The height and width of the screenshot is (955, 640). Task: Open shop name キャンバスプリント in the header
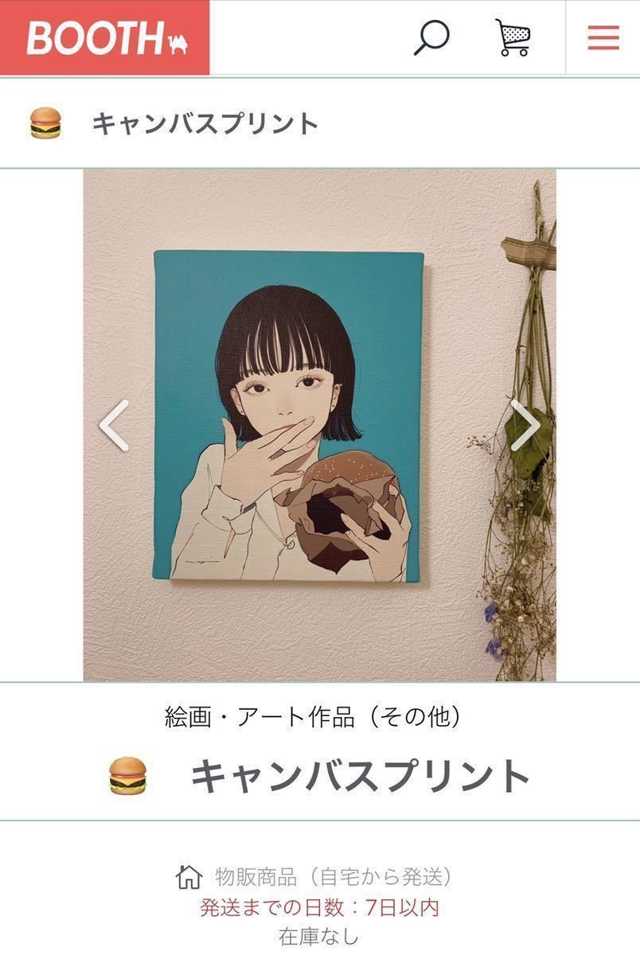[205, 124]
